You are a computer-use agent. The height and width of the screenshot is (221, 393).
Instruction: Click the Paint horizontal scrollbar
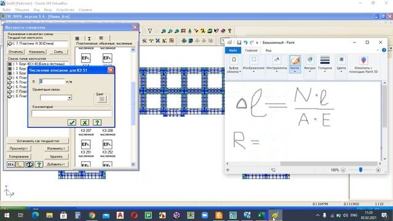pos(329,163)
